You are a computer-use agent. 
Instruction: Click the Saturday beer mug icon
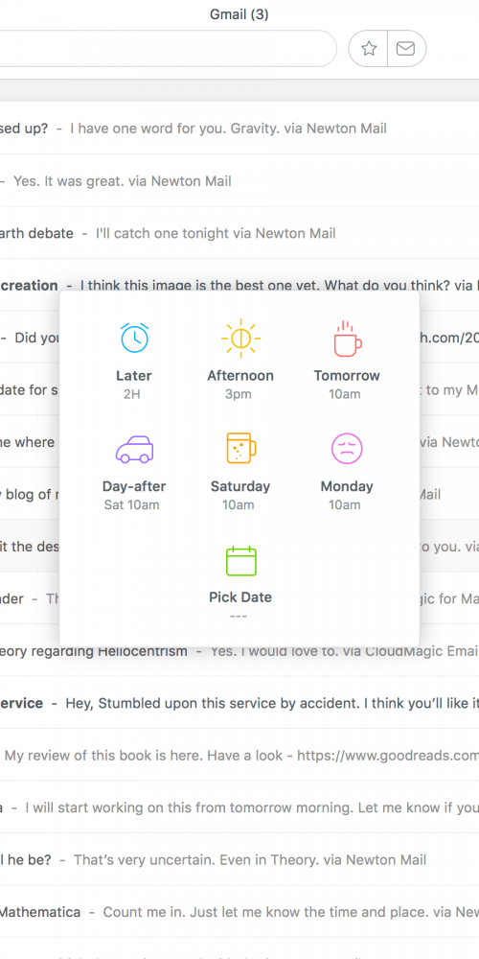240,448
